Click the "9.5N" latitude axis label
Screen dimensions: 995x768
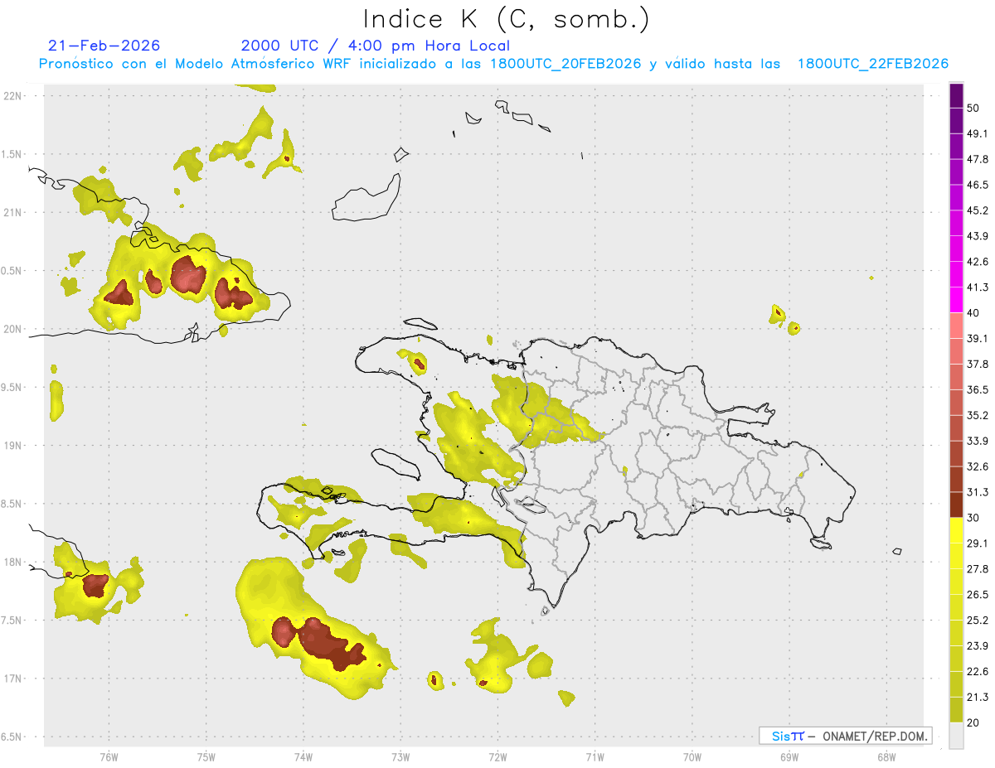pyautogui.click(x=12, y=387)
